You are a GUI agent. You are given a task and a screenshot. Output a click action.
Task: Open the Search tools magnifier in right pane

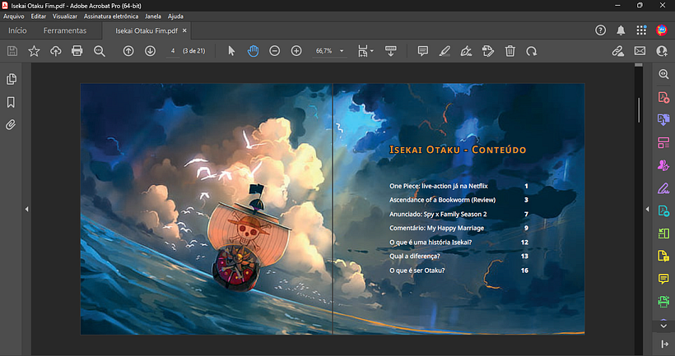[x=663, y=74]
